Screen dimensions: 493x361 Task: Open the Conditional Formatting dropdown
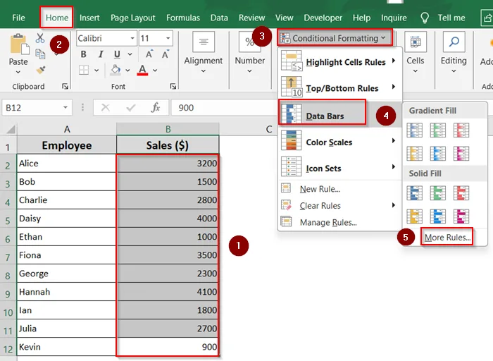click(x=335, y=38)
